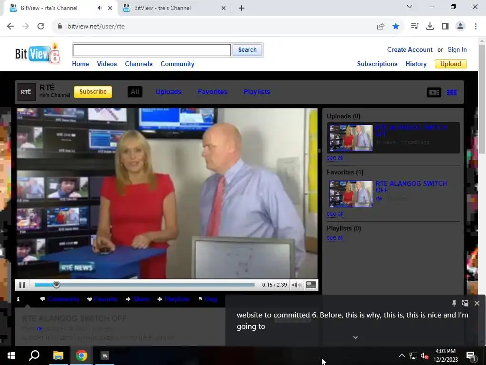Viewport: 486px width, 365px height.
Task: Click the address bar lock icon
Action: coord(60,27)
